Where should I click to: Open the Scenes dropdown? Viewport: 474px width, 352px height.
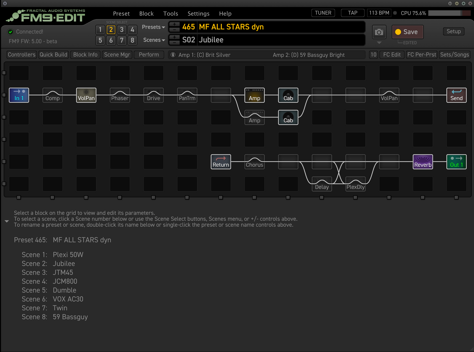(154, 40)
